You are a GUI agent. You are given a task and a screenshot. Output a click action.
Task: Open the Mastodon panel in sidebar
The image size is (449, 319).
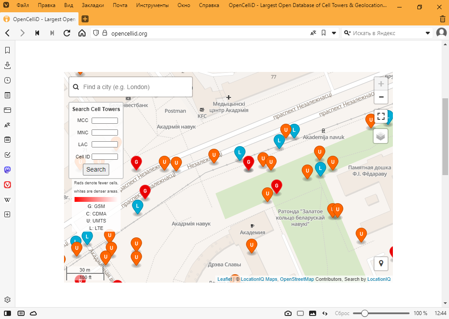[x=7, y=169]
